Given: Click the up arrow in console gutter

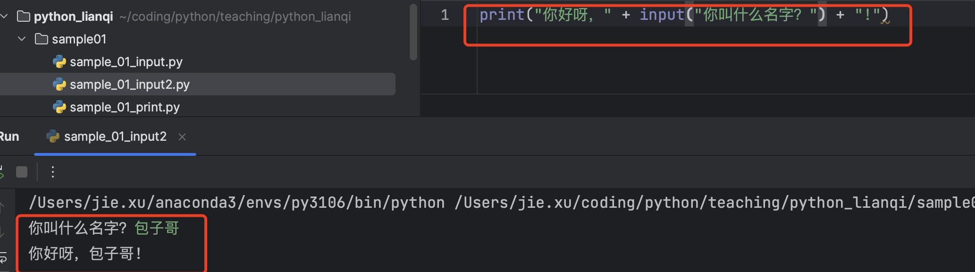Looking at the screenshot, I should click(2, 206).
